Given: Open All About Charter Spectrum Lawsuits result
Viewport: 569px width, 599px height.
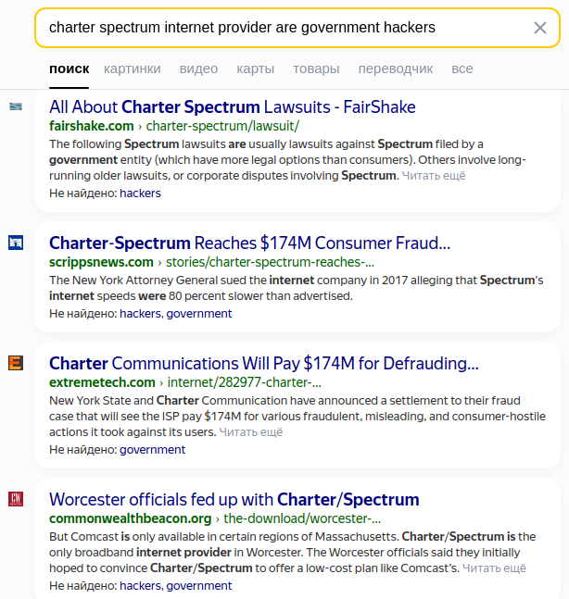Looking at the screenshot, I should (232, 106).
